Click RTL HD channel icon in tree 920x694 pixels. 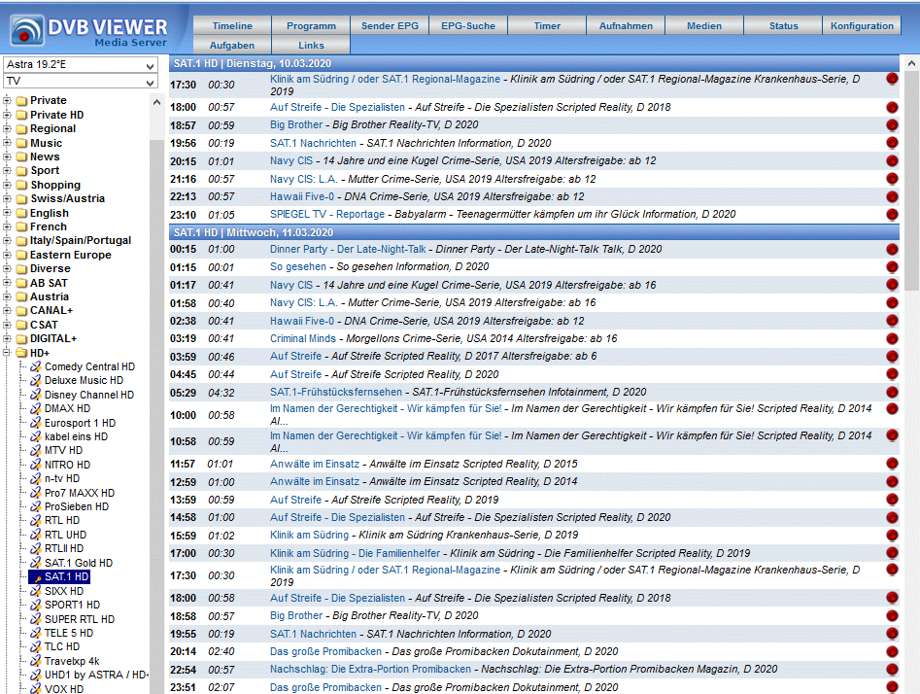[36, 521]
